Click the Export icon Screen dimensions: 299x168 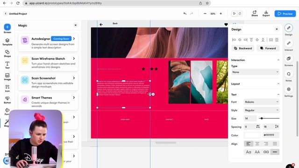point(266,14)
